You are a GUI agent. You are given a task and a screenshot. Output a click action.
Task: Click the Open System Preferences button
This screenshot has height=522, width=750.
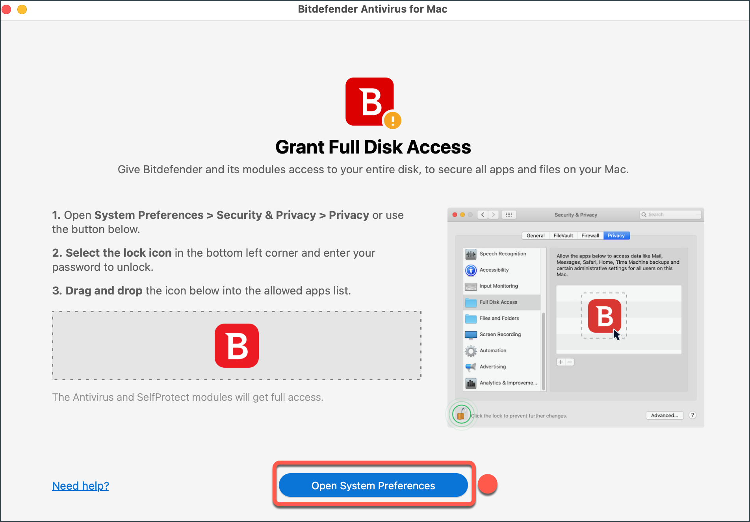[373, 485]
